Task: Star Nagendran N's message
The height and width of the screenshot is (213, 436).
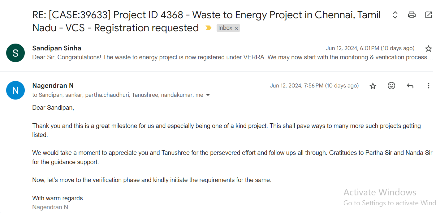Action: 373,86
